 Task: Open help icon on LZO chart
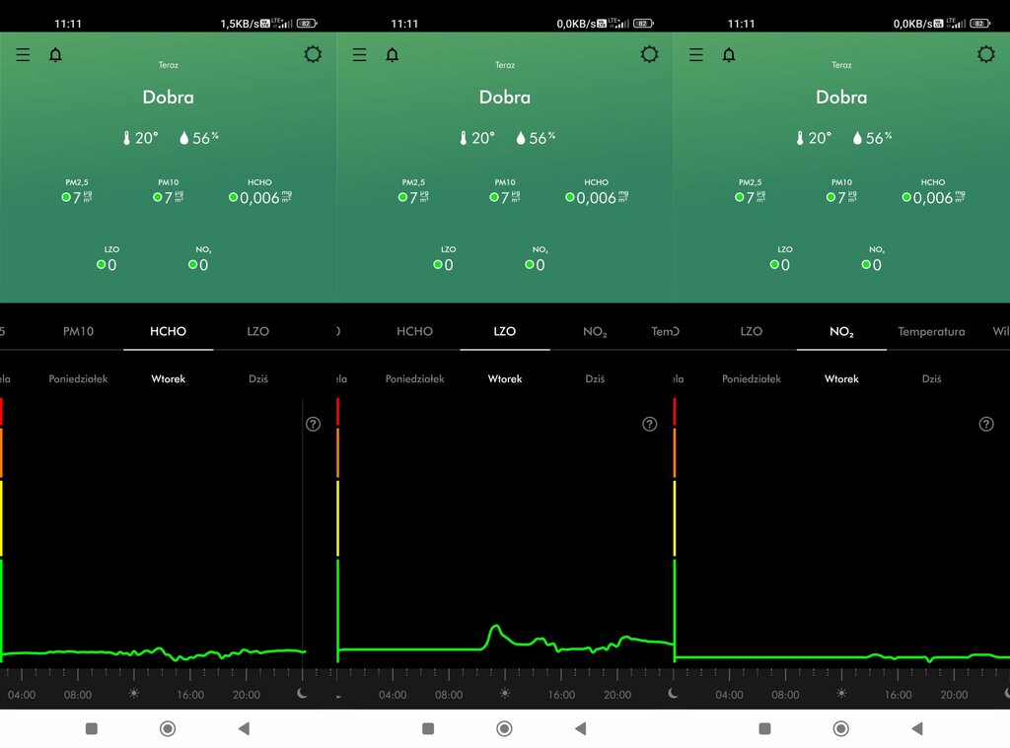click(x=650, y=424)
